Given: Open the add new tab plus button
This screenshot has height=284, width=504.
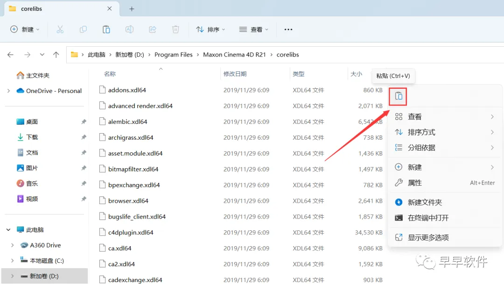Looking at the screenshot, I should 132,9.
